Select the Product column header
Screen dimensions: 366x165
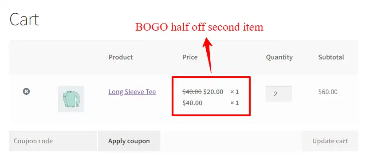[121, 57]
